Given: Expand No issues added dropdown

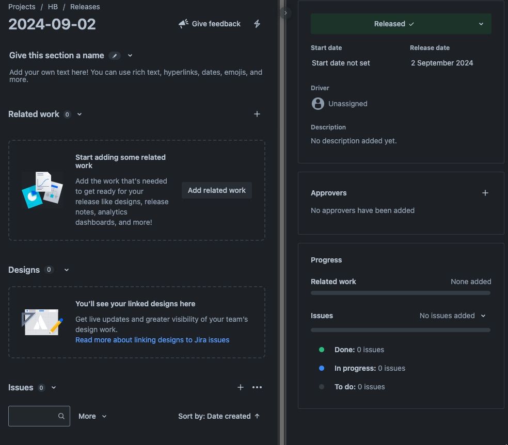Looking at the screenshot, I should click(452, 316).
